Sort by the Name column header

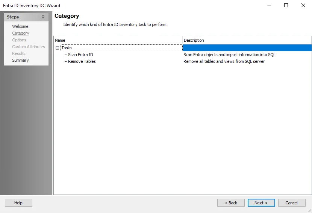pyautogui.click(x=118, y=40)
